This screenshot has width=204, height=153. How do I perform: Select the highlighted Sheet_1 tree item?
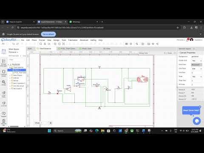point(17,70)
